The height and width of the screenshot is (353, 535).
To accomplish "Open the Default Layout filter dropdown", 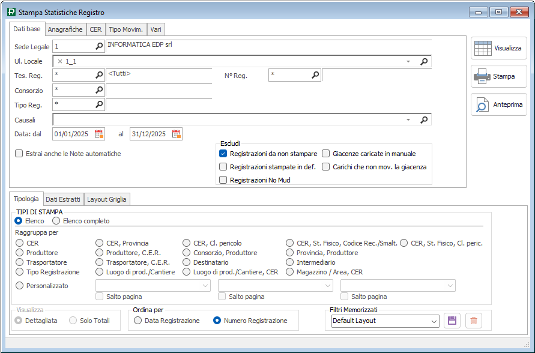I will point(434,321).
